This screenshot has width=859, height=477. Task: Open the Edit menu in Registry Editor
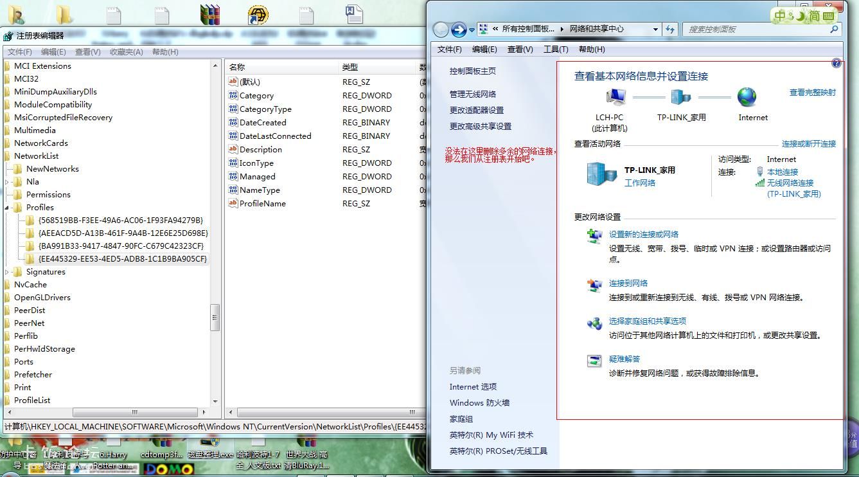pos(53,52)
